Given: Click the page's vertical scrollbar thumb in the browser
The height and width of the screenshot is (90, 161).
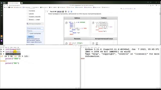Looking at the screenshot, I should [x=160, y=13].
